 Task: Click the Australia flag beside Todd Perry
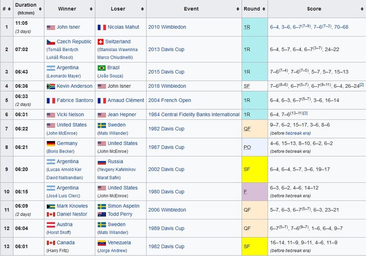tap(101, 215)
